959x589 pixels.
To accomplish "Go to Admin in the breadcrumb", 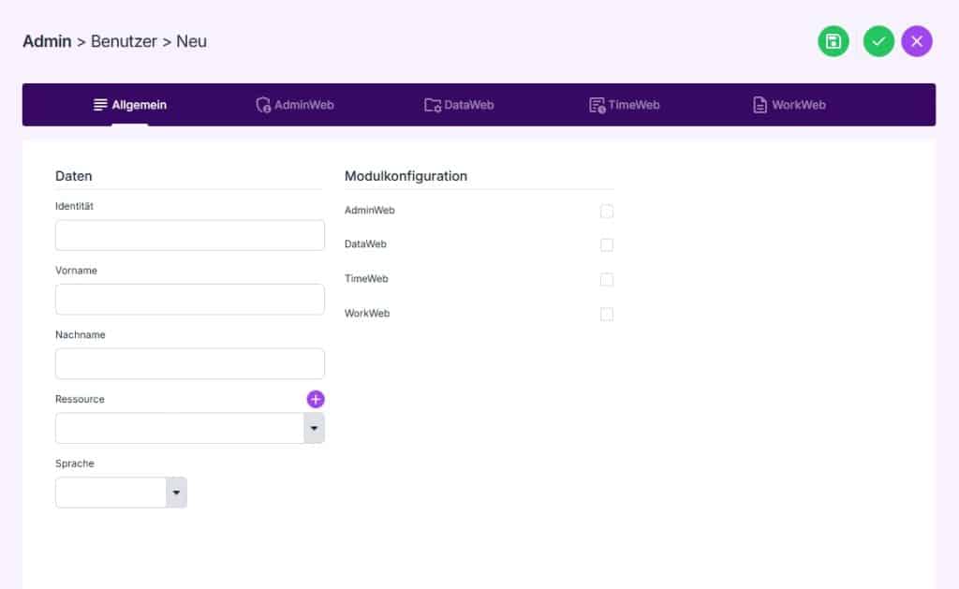I will click(x=47, y=41).
